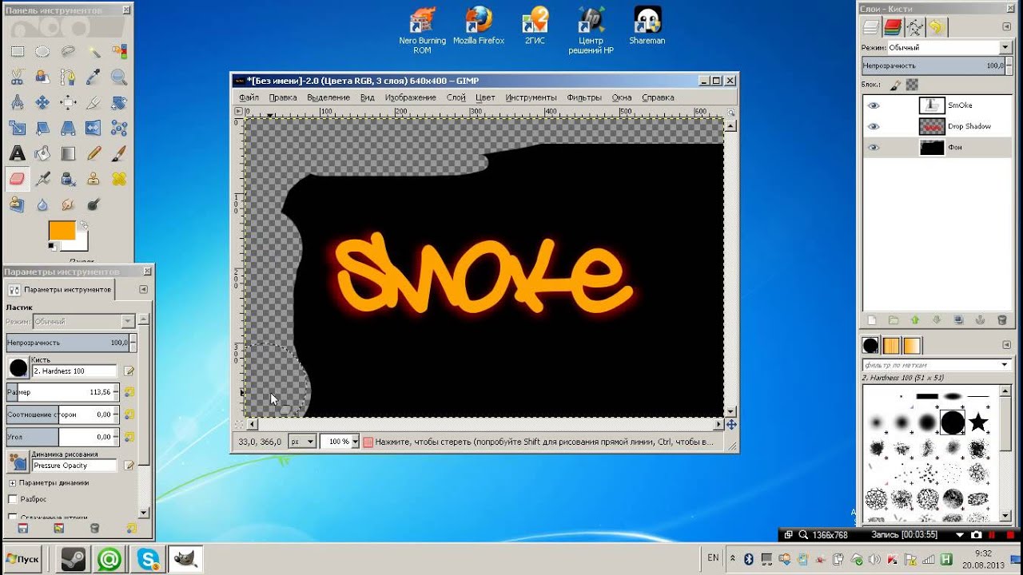The height and width of the screenshot is (575, 1023).
Task: Open the 100% zoom dropdown
Action: 339,441
